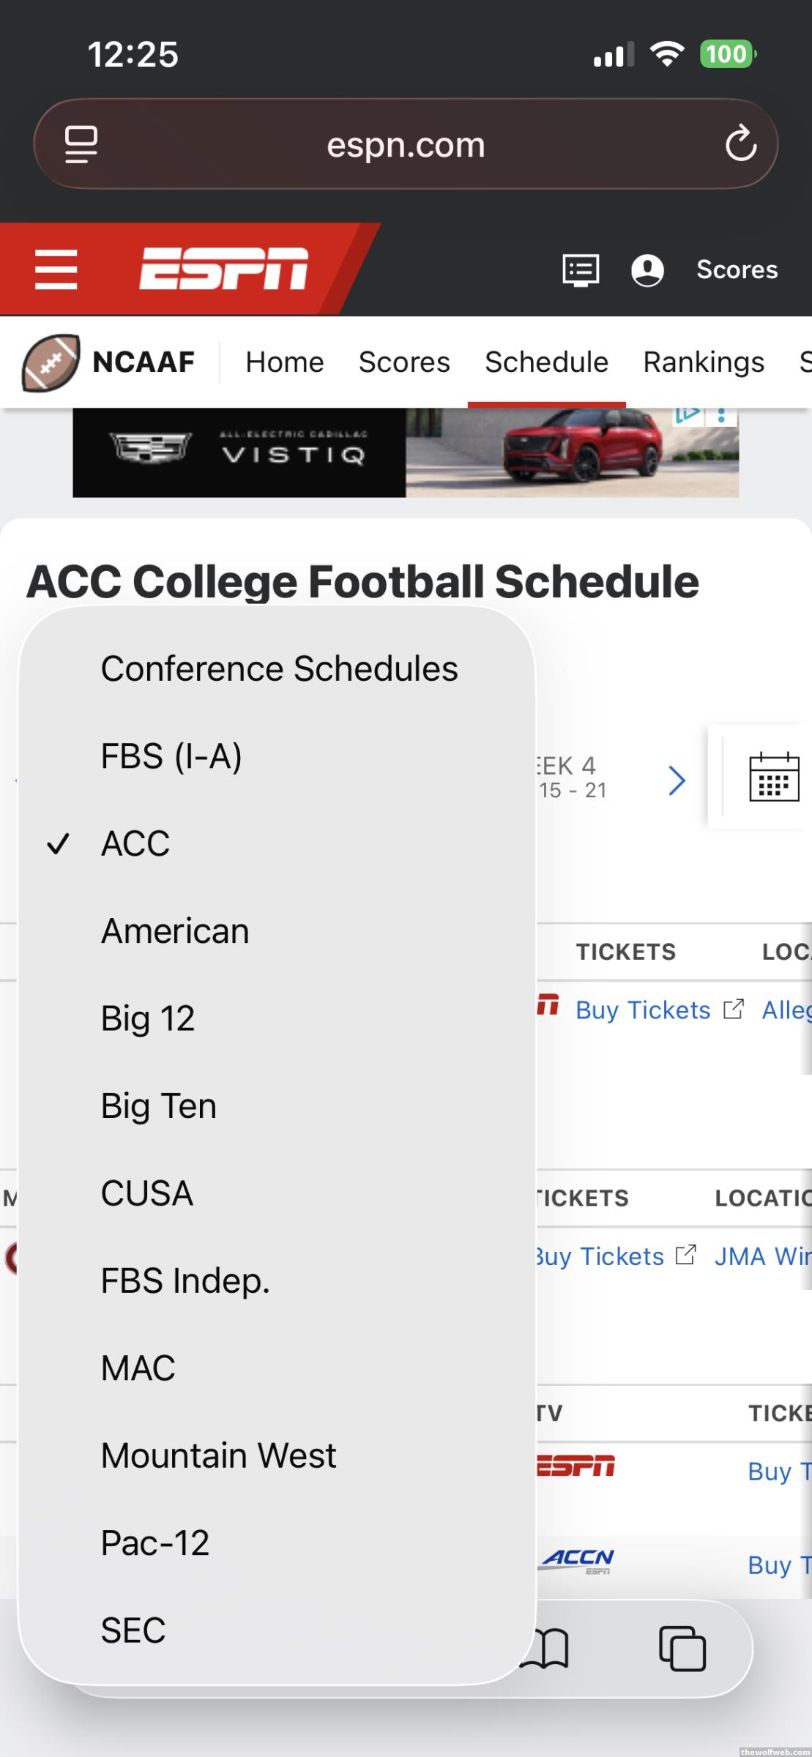Open the ESPN hamburger menu
This screenshot has height=1757, width=812.
(56, 269)
